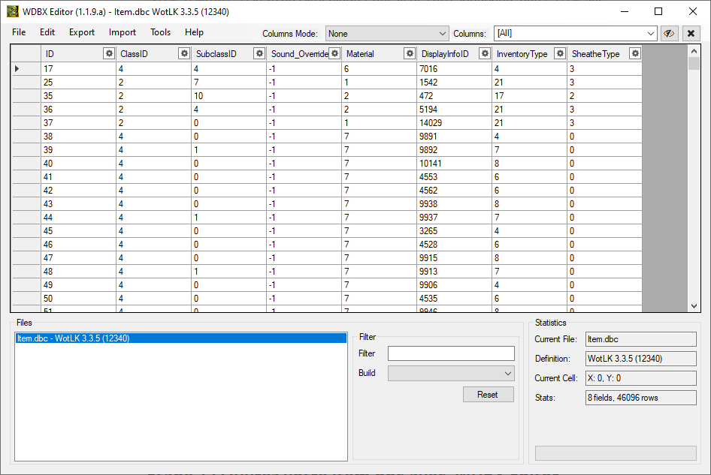The width and height of the screenshot is (711, 475).
Task: Click the progress bar in Statistics panel
Action: click(616, 453)
